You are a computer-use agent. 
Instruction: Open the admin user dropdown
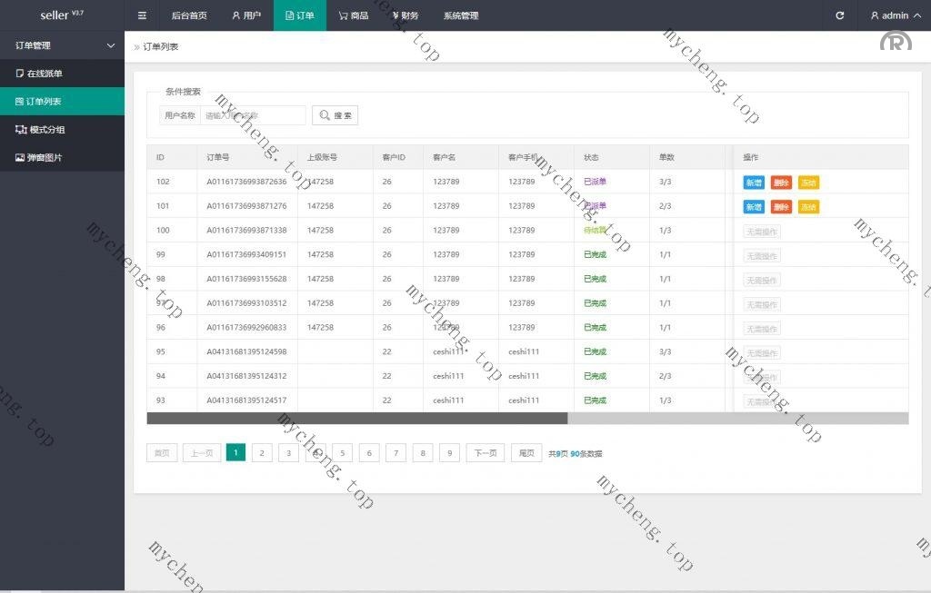(894, 15)
